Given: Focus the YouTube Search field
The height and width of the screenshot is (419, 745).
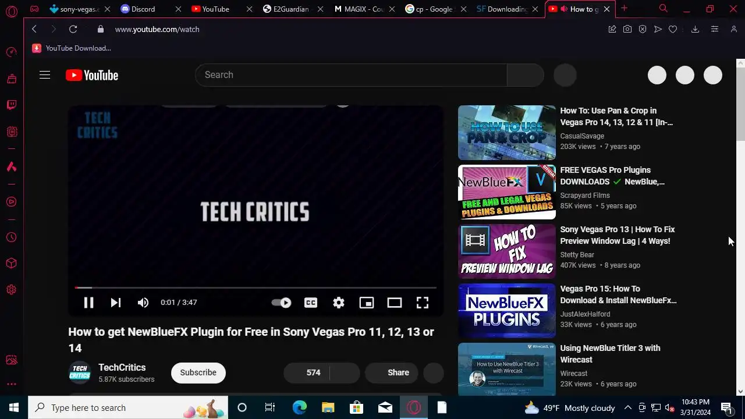Looking at the screenshot, I should (351, 75).
